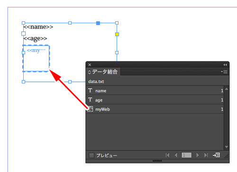Click the create merged document icon
The image size is (237, 172).
tap(216, 155)
